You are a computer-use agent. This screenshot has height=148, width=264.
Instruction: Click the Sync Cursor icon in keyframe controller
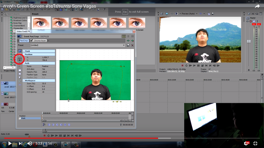[x=44, y=125]
